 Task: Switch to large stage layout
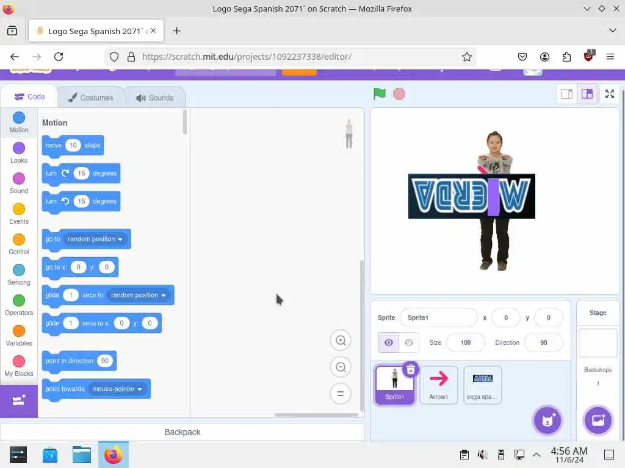587,94
